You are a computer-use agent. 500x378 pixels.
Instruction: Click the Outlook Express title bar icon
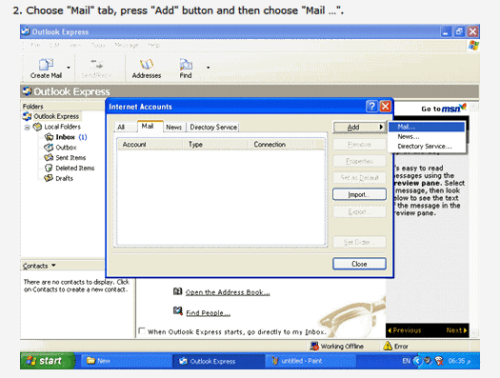point(26,31)
